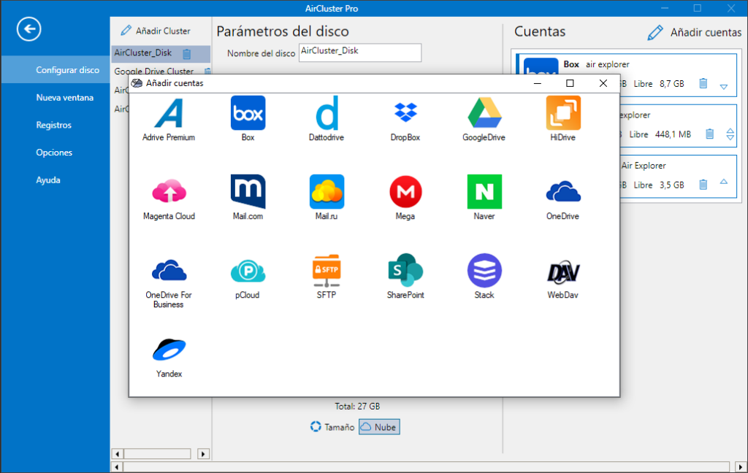Move the Box account down with arrow
The width and height of the screenshot is (748, 473).
[x=724, y=87]
